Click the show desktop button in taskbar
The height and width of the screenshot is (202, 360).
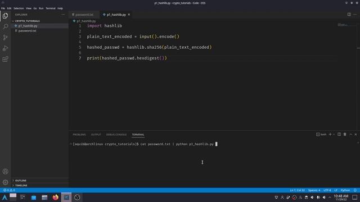(x=355, y=198)
